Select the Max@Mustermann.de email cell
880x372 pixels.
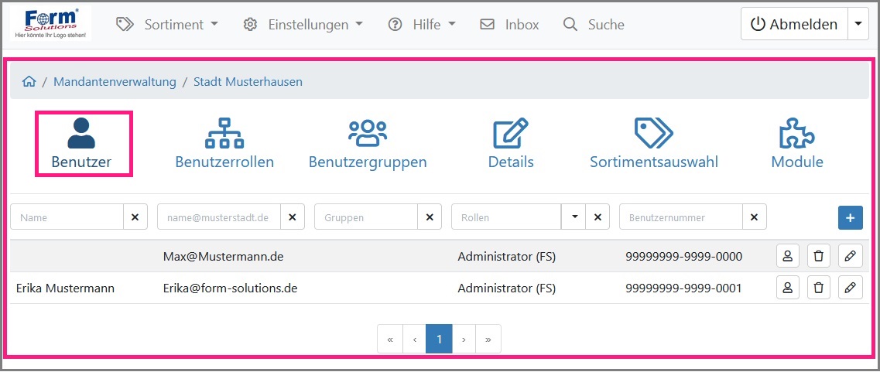[224, 257]
